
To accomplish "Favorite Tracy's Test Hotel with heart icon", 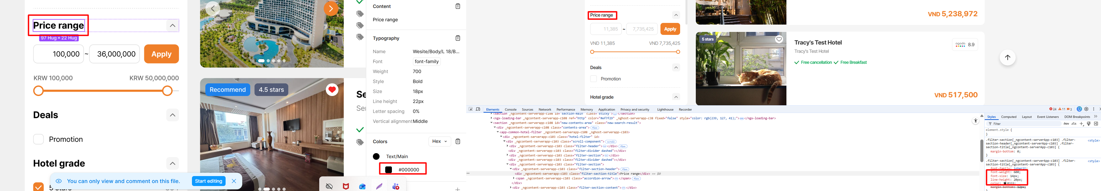I will pyautogui.click(x=779, y=39).
